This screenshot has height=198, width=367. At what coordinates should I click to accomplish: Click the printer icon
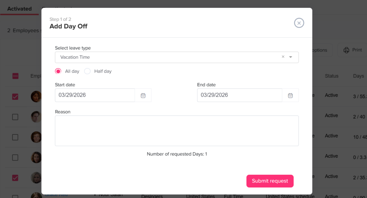tap(346, 50)
